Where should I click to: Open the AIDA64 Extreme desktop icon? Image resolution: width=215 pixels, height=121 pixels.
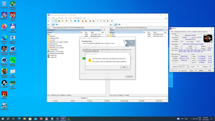tap(13, 17)
